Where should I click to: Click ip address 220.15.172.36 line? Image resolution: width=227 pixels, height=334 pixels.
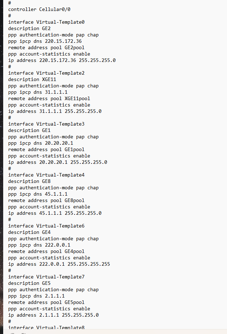[62, 60]
